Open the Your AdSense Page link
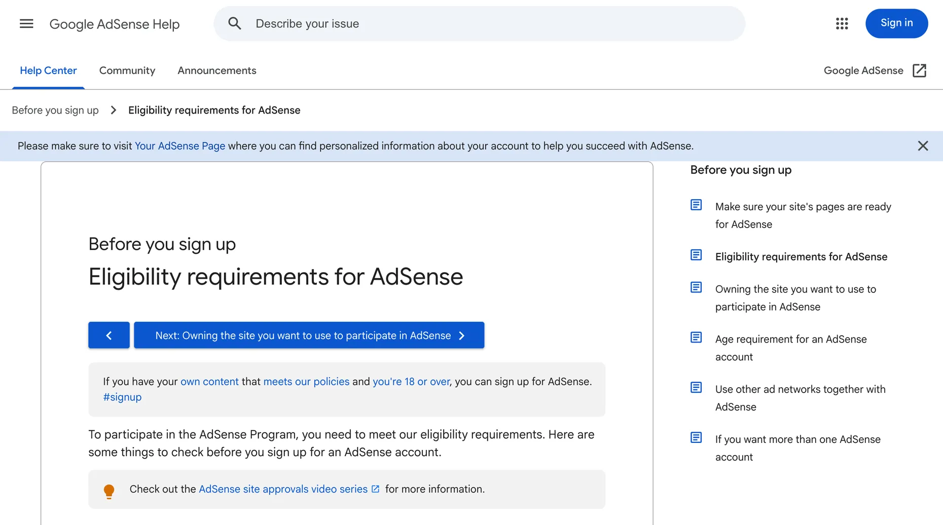Screen dimensions: 943x525 tap(180, 146)
